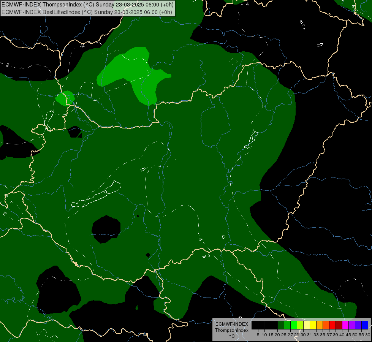Click the orange 33–35 legend swatch
This screenshot has height=342, width=372.
[320, 325]
